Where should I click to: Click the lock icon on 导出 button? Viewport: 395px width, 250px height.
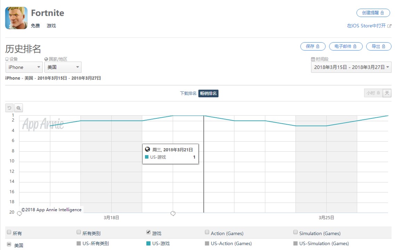pos(384,46)
